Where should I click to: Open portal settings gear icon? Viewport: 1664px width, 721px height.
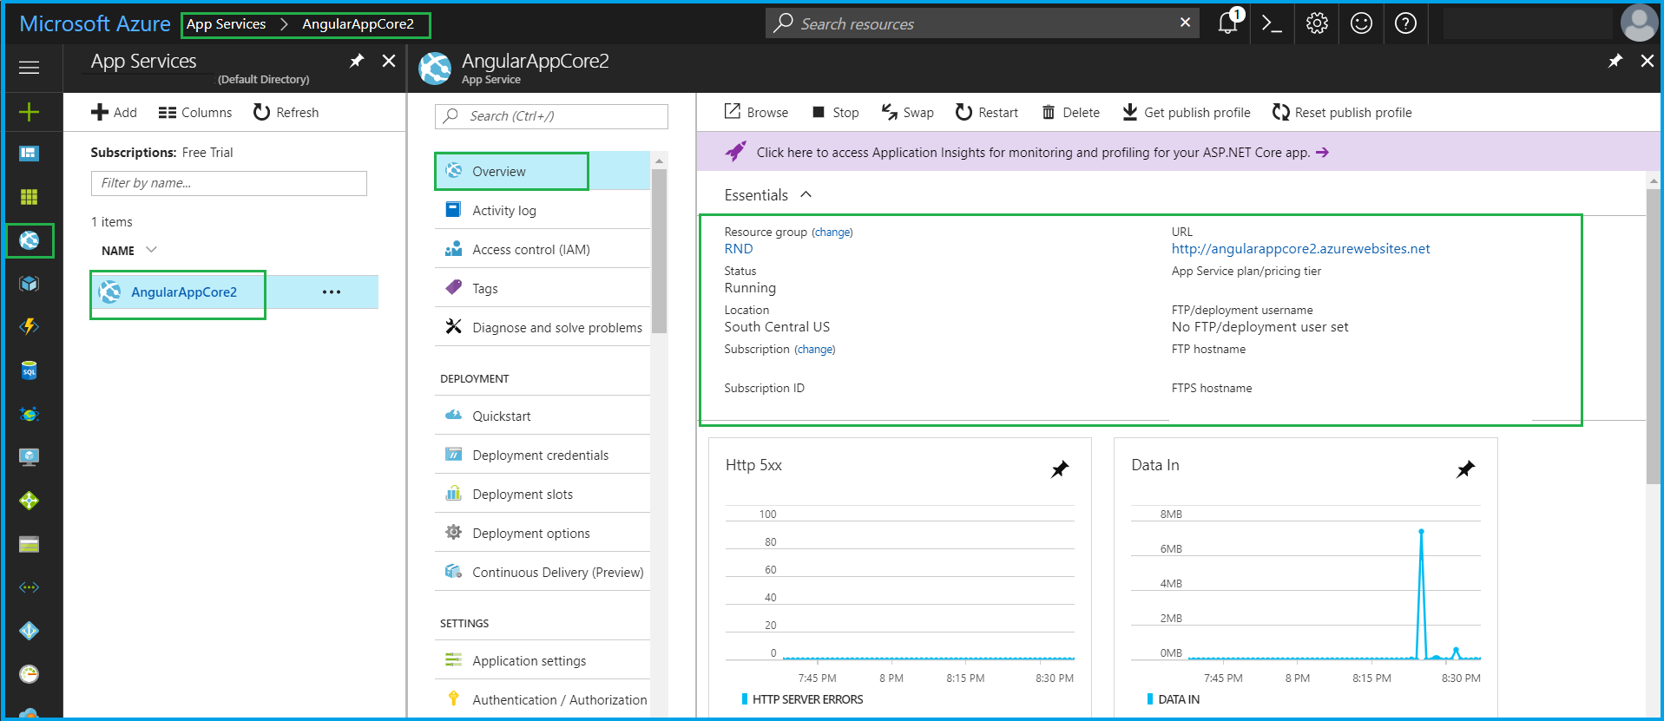[x=1317, y=23]
